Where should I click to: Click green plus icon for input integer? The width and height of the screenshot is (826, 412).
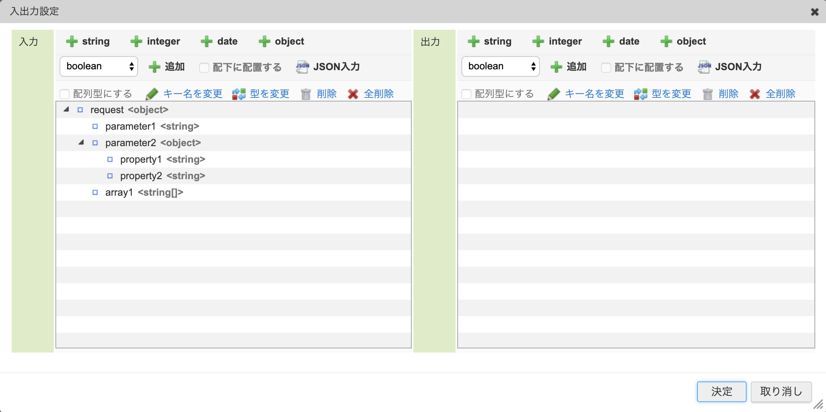pyautogui.click(x=136, y=41)
